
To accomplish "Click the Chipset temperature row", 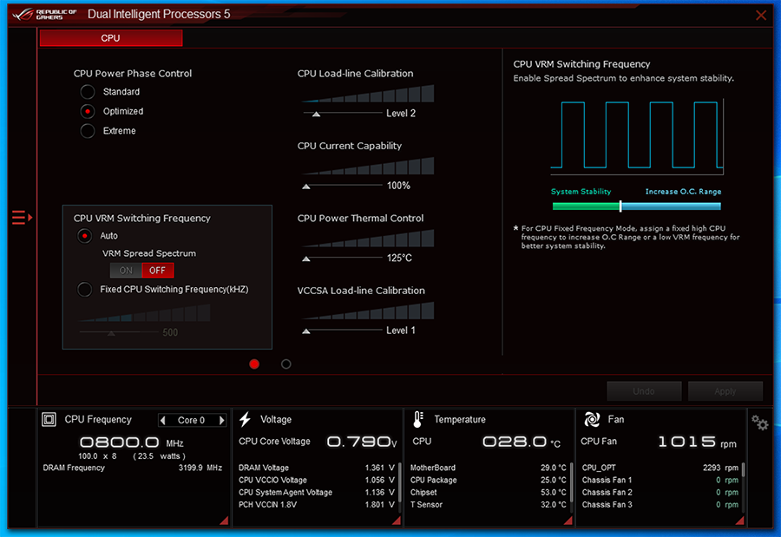I will pyautogui.click(x=488, y=492).
